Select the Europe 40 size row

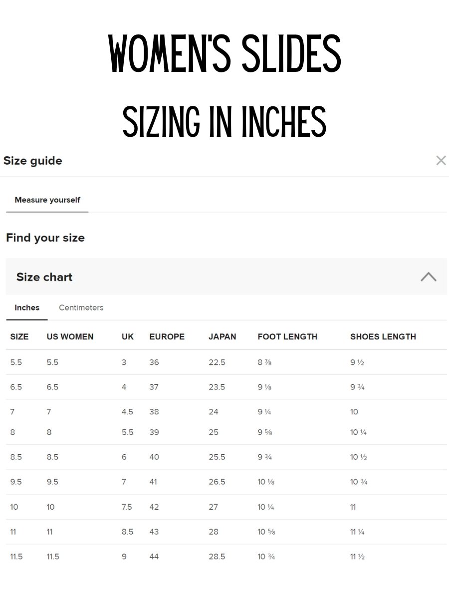(226, 457)
